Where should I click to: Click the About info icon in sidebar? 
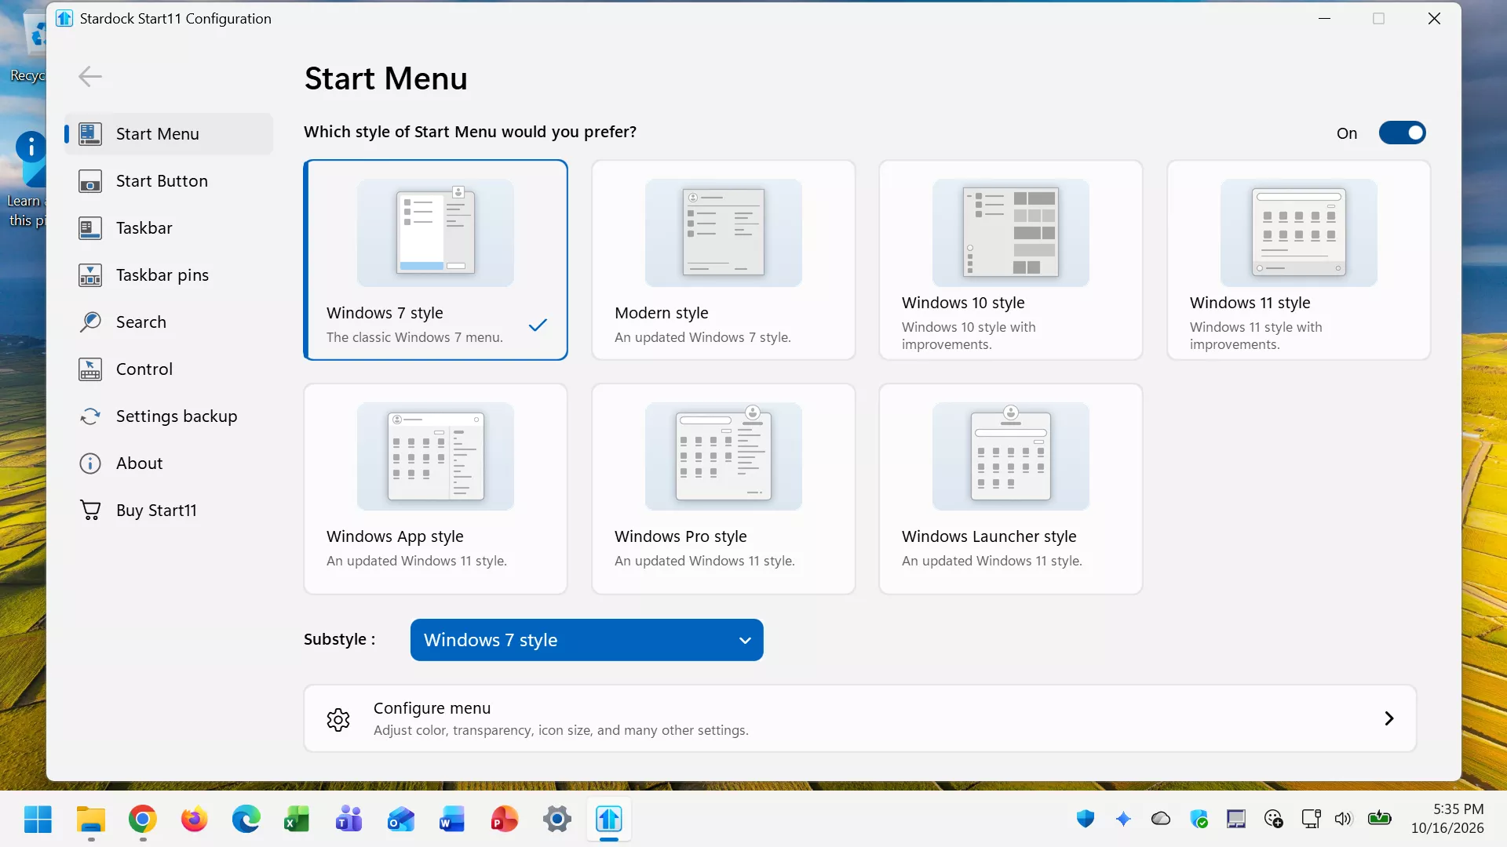pyautogui.click(x=90, y=463)
